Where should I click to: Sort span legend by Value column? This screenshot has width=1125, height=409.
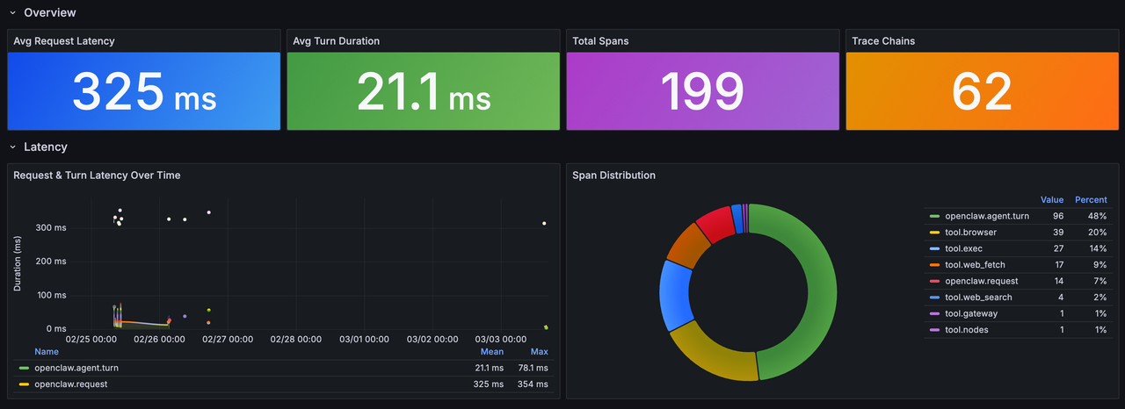click(x=1051, y=200)
